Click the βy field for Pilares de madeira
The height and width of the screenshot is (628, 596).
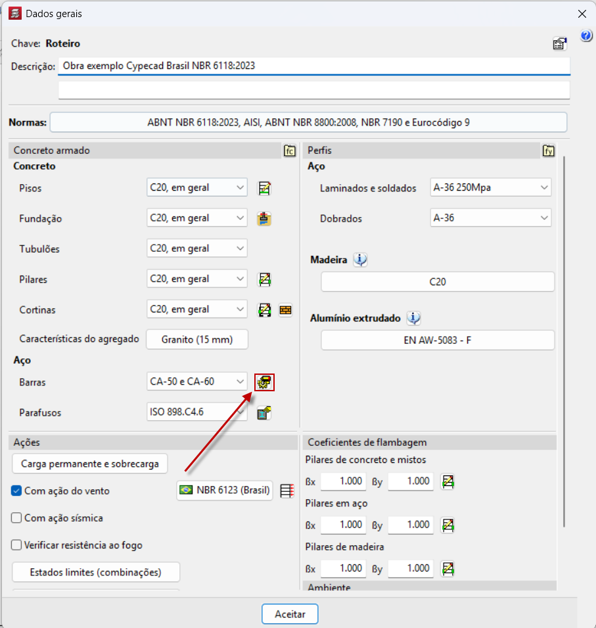(411, 568)
